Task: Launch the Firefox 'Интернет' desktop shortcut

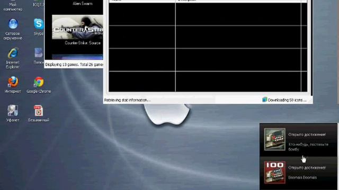Action: coord(13,84)
